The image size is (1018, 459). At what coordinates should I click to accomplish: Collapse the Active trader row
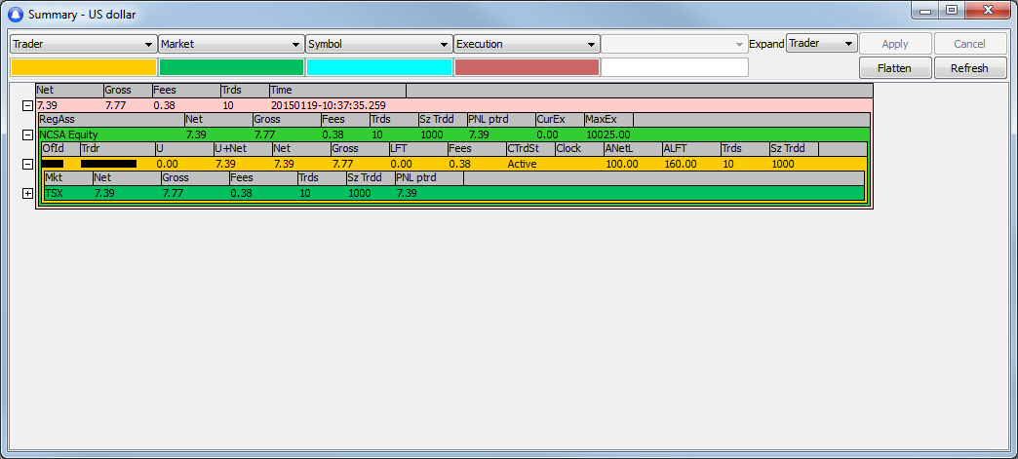[27, 164]
